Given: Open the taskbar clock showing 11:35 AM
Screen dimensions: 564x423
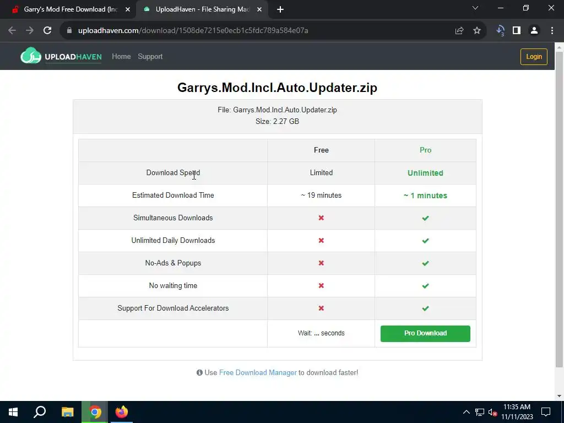Looking at the screenshot, I should pyautogui.click(x=517, y=412).
